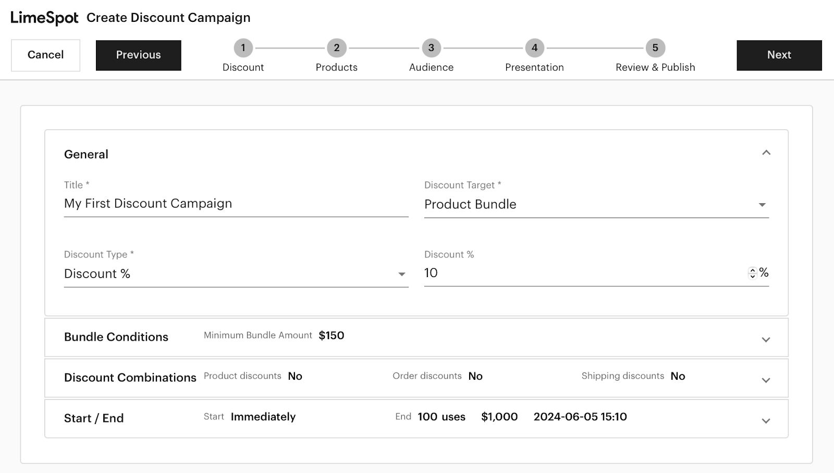Go to step 1 Discount circle

(x=243, y=48)
